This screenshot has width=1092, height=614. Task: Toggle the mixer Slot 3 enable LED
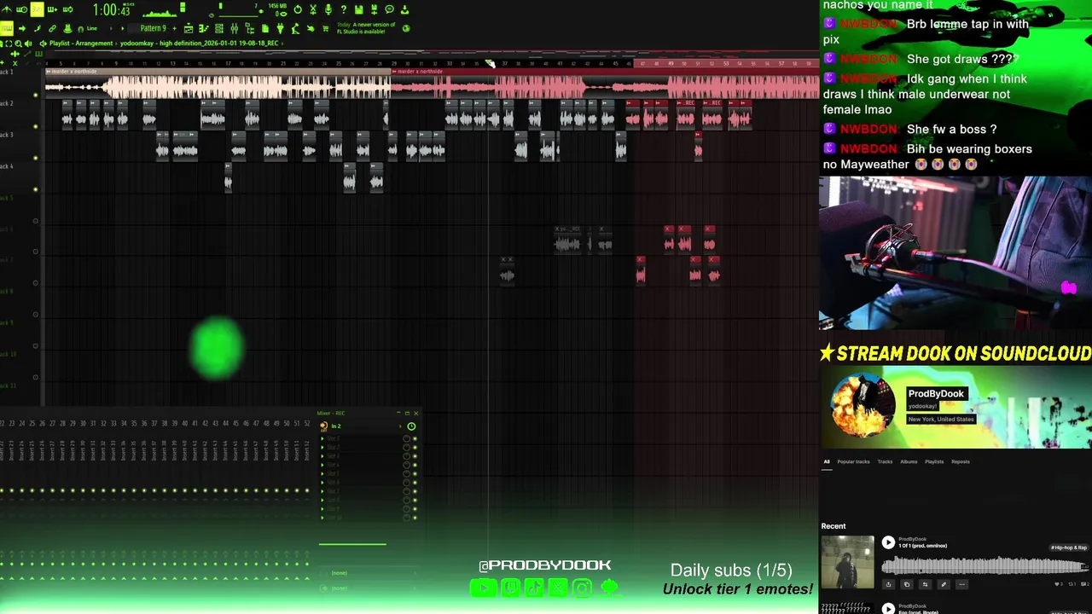[x=415, y=456]
